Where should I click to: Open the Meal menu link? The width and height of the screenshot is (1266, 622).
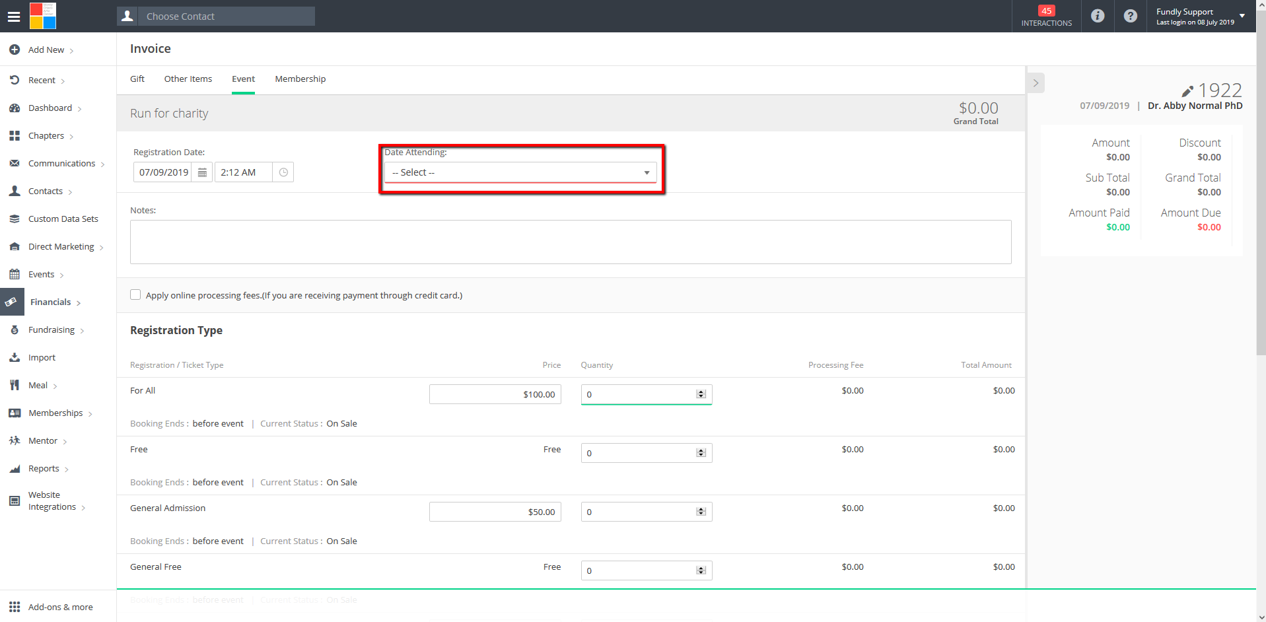pyautogui.click(x=38, y=385)
